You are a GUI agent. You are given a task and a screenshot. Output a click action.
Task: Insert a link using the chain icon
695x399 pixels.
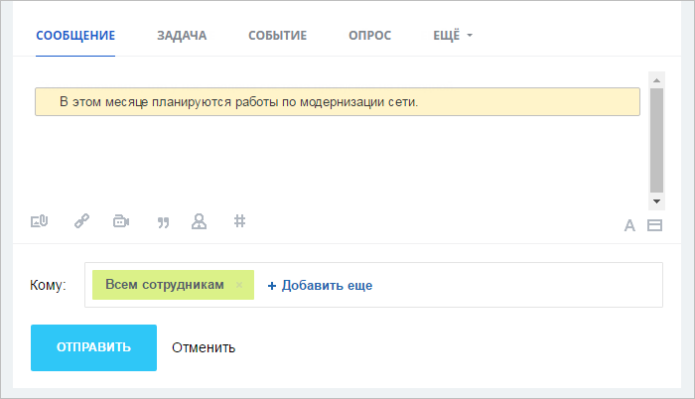81,220
